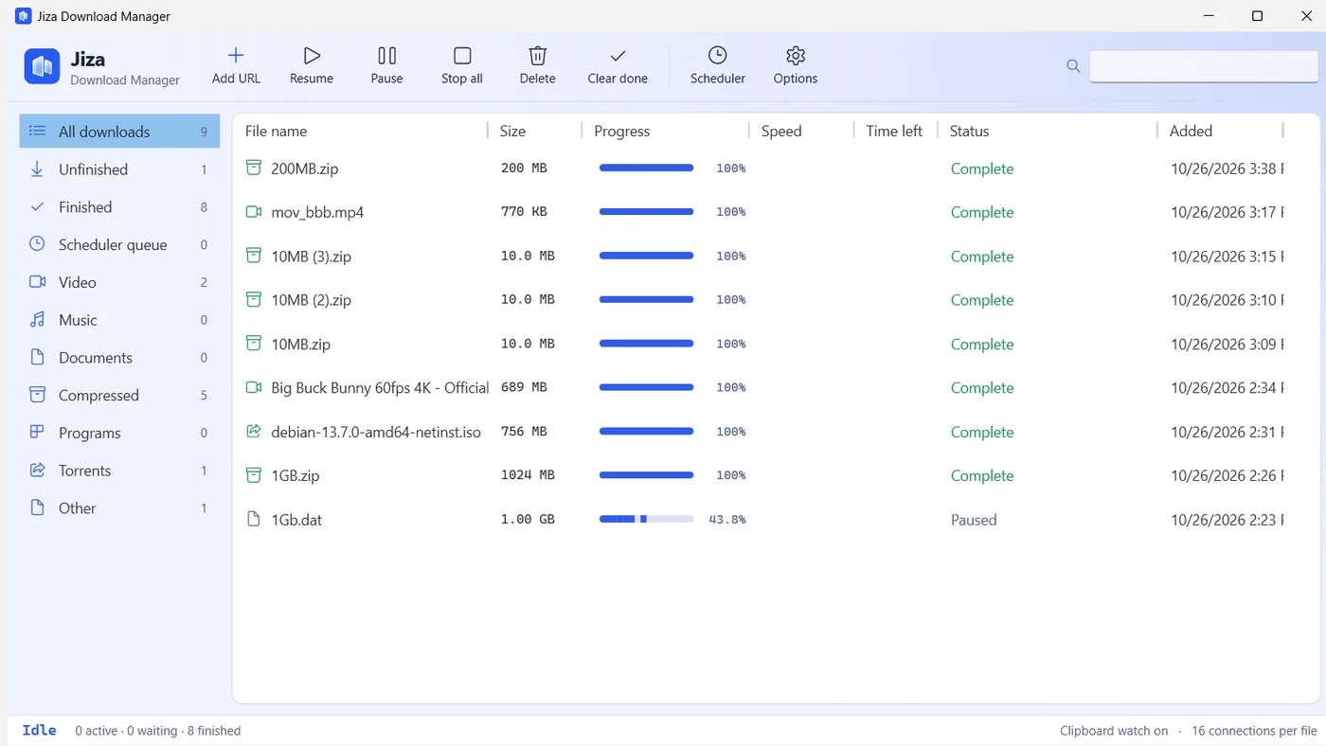The image size is (1326, 746).
Task: Show Unfinished downloads
Action: click(119, 169)
